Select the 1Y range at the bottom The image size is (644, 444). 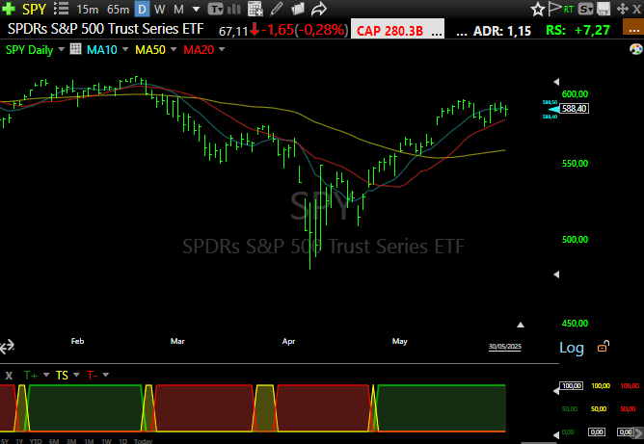19,441
